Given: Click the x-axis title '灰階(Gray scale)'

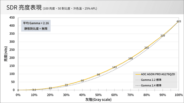Looking at the screenshot, I should [x=98, y=100].
